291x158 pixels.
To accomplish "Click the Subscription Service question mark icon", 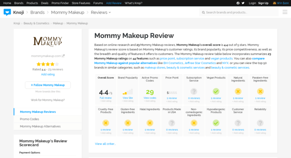I will (194, 91).
